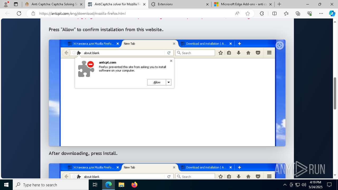Click the address bar URL
This screenshot has height=190, width=338.
pos(82,13)
